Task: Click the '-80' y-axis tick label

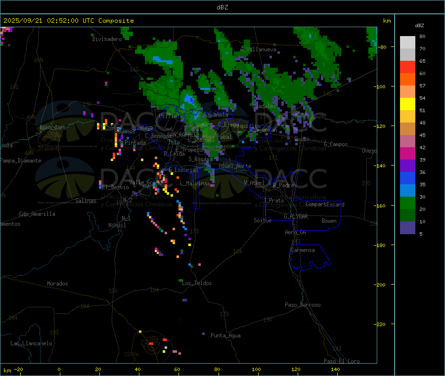Action: (x=382, y=47)
